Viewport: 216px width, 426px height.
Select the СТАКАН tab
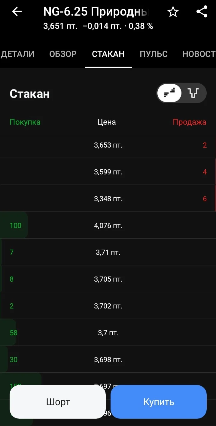pos(108,54)
